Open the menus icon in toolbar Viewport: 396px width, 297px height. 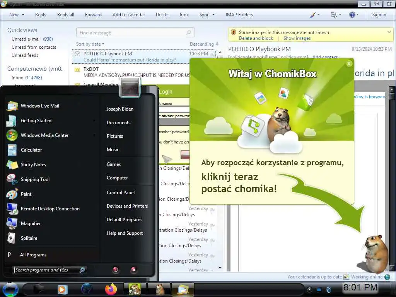pos(336,15)
